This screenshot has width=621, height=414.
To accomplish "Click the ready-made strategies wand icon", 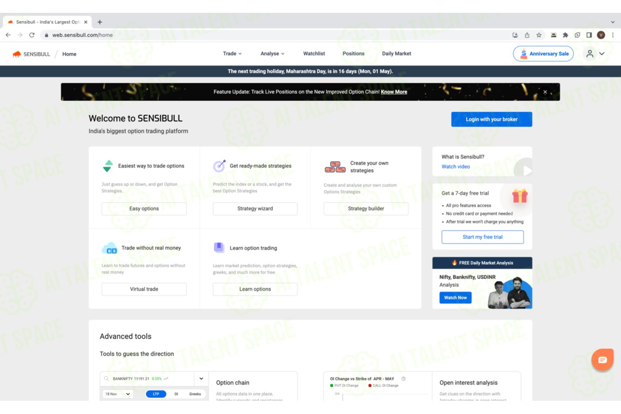I will [219, 166].
